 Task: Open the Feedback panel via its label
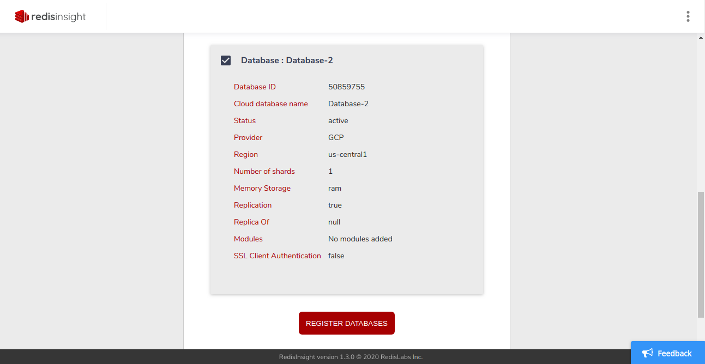point(674,353)
